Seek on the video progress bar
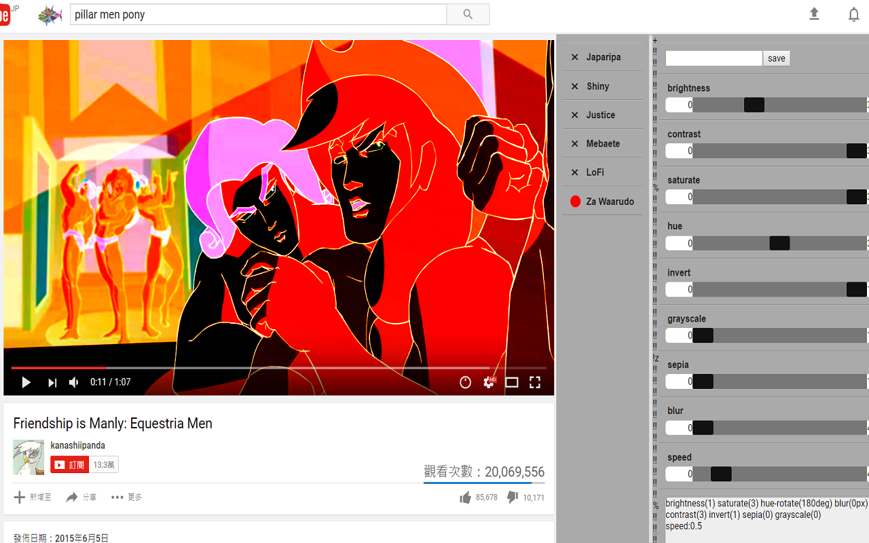 coord(278,368)
